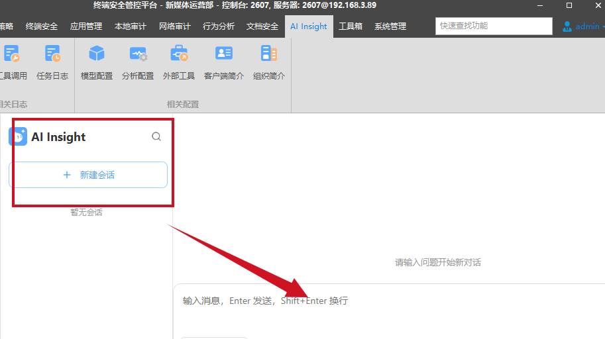The height and width of the screenshot is (339, 605).
Task: Open the 客户端简介 card icon
Action: pyautogui.click(x=224, y=53)
